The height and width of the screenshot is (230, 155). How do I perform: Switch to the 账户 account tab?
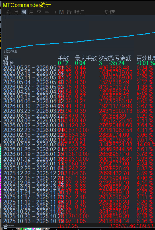pos(79,12)
